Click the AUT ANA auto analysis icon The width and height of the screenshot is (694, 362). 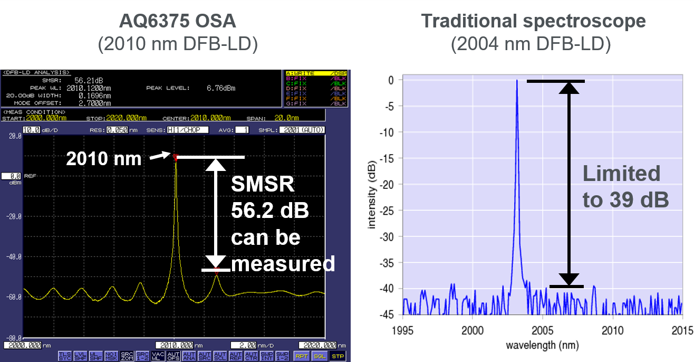tap(189, 356)
